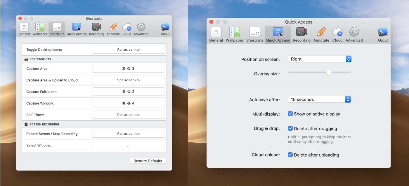Viewport: 409px width, 186px height.
Task: Open the Position on screen dropdown
Action: (320, 59)
